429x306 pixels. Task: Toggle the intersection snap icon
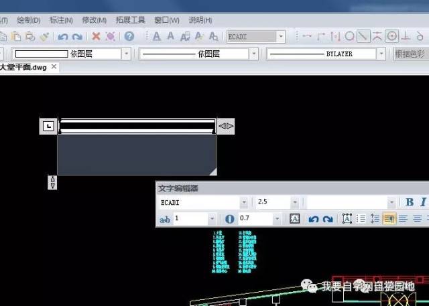coord(377,36)
